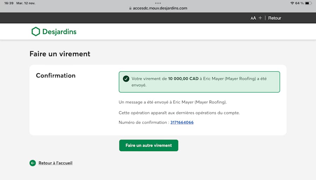This screenshot has height=180, width=316.
Task: Click the green checkmark success icon
Action: pos(126,79)
